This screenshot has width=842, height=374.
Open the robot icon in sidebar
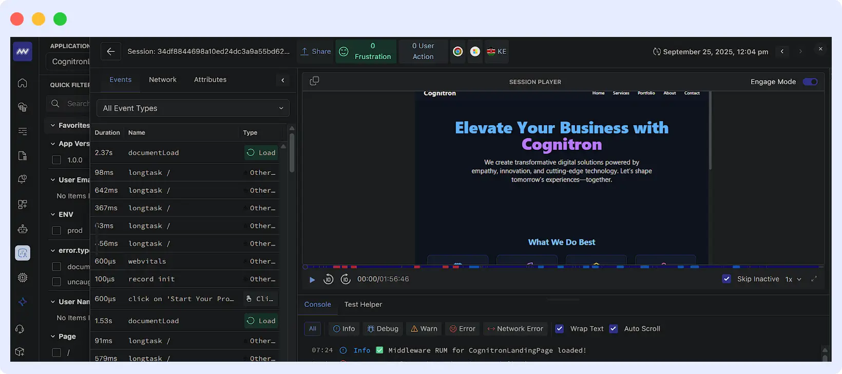[x=23, y=229]
